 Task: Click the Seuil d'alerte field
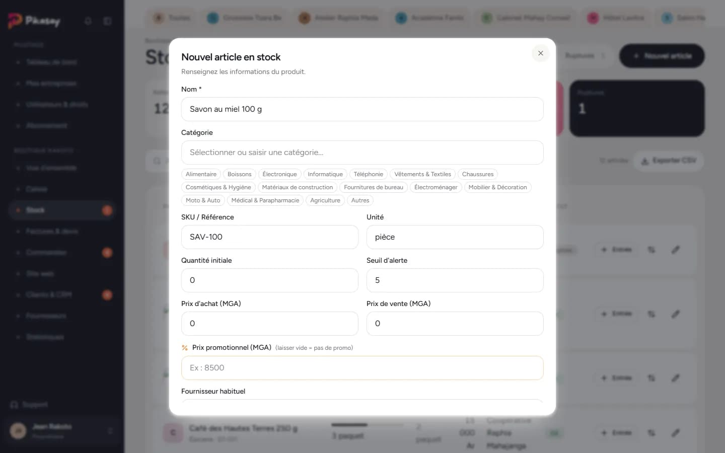coord(455,280)
